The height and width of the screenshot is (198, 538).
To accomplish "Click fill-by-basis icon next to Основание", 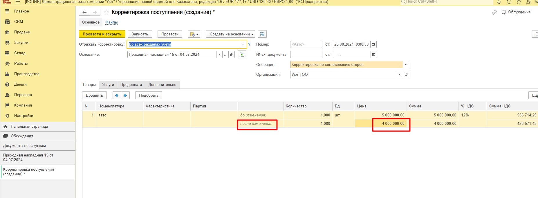I will [x=242, y=55].
